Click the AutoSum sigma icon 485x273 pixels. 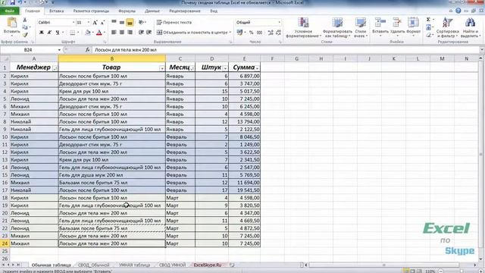428,20
